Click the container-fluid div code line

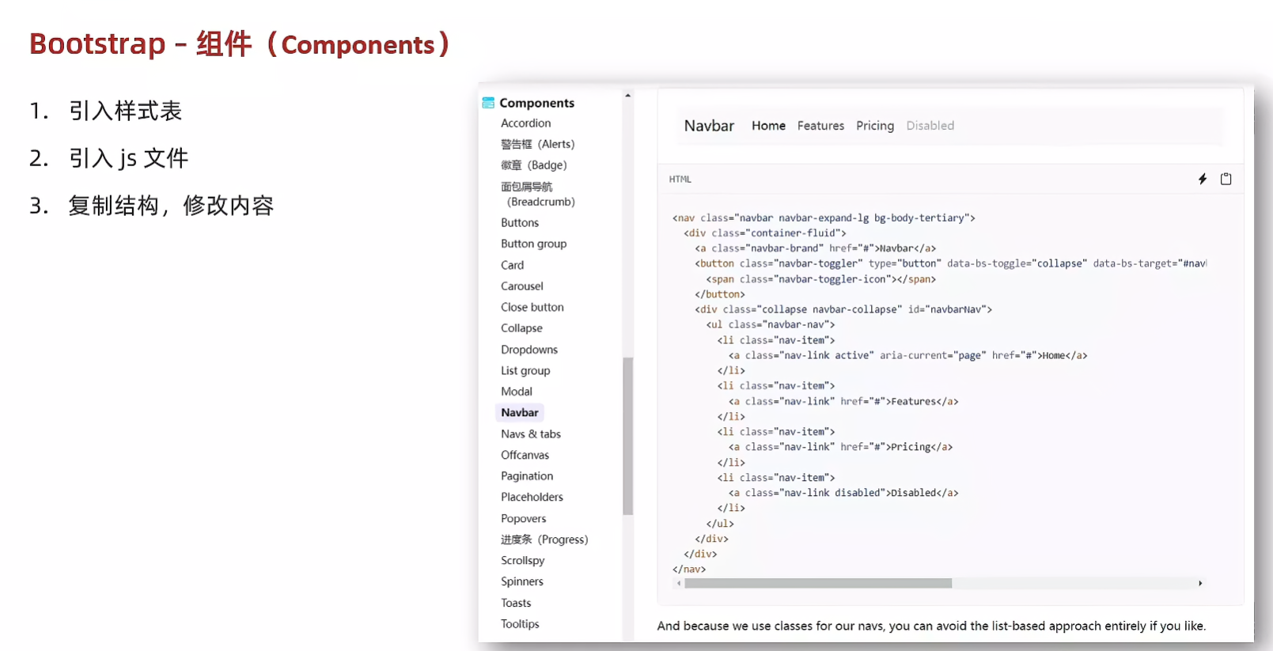tap(765, 233)
